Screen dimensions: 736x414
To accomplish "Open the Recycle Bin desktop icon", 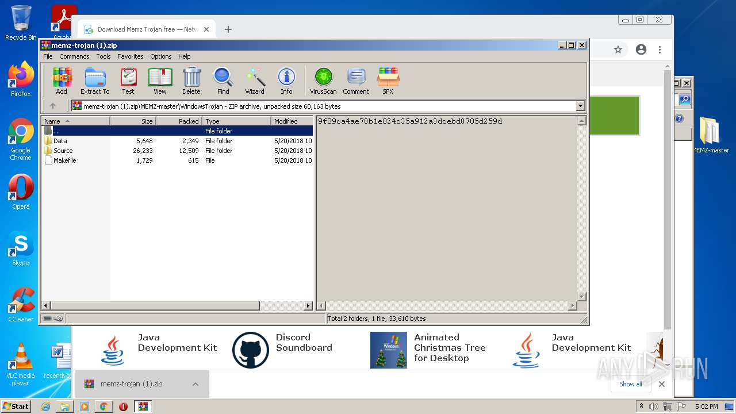I will click(x=21, y=23).
